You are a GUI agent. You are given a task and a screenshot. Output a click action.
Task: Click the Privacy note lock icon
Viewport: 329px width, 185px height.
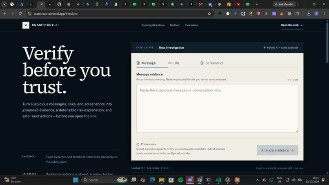click(138, 144)
